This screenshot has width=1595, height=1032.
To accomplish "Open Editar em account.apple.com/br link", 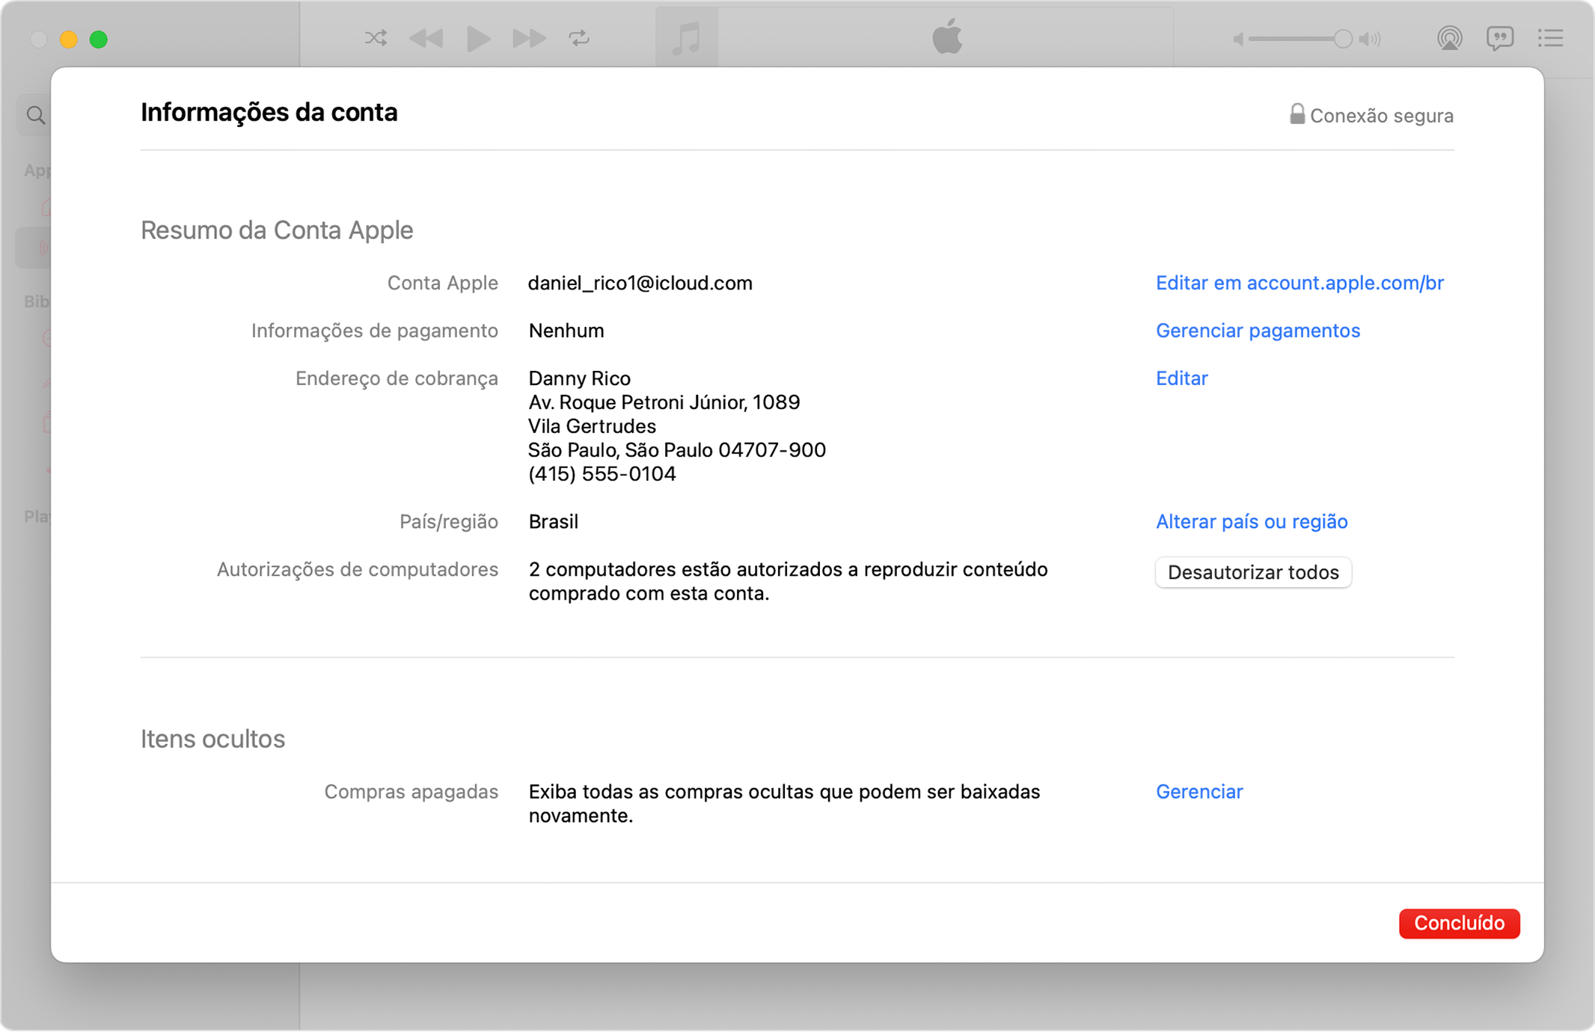I will (x=1299, y=283).
